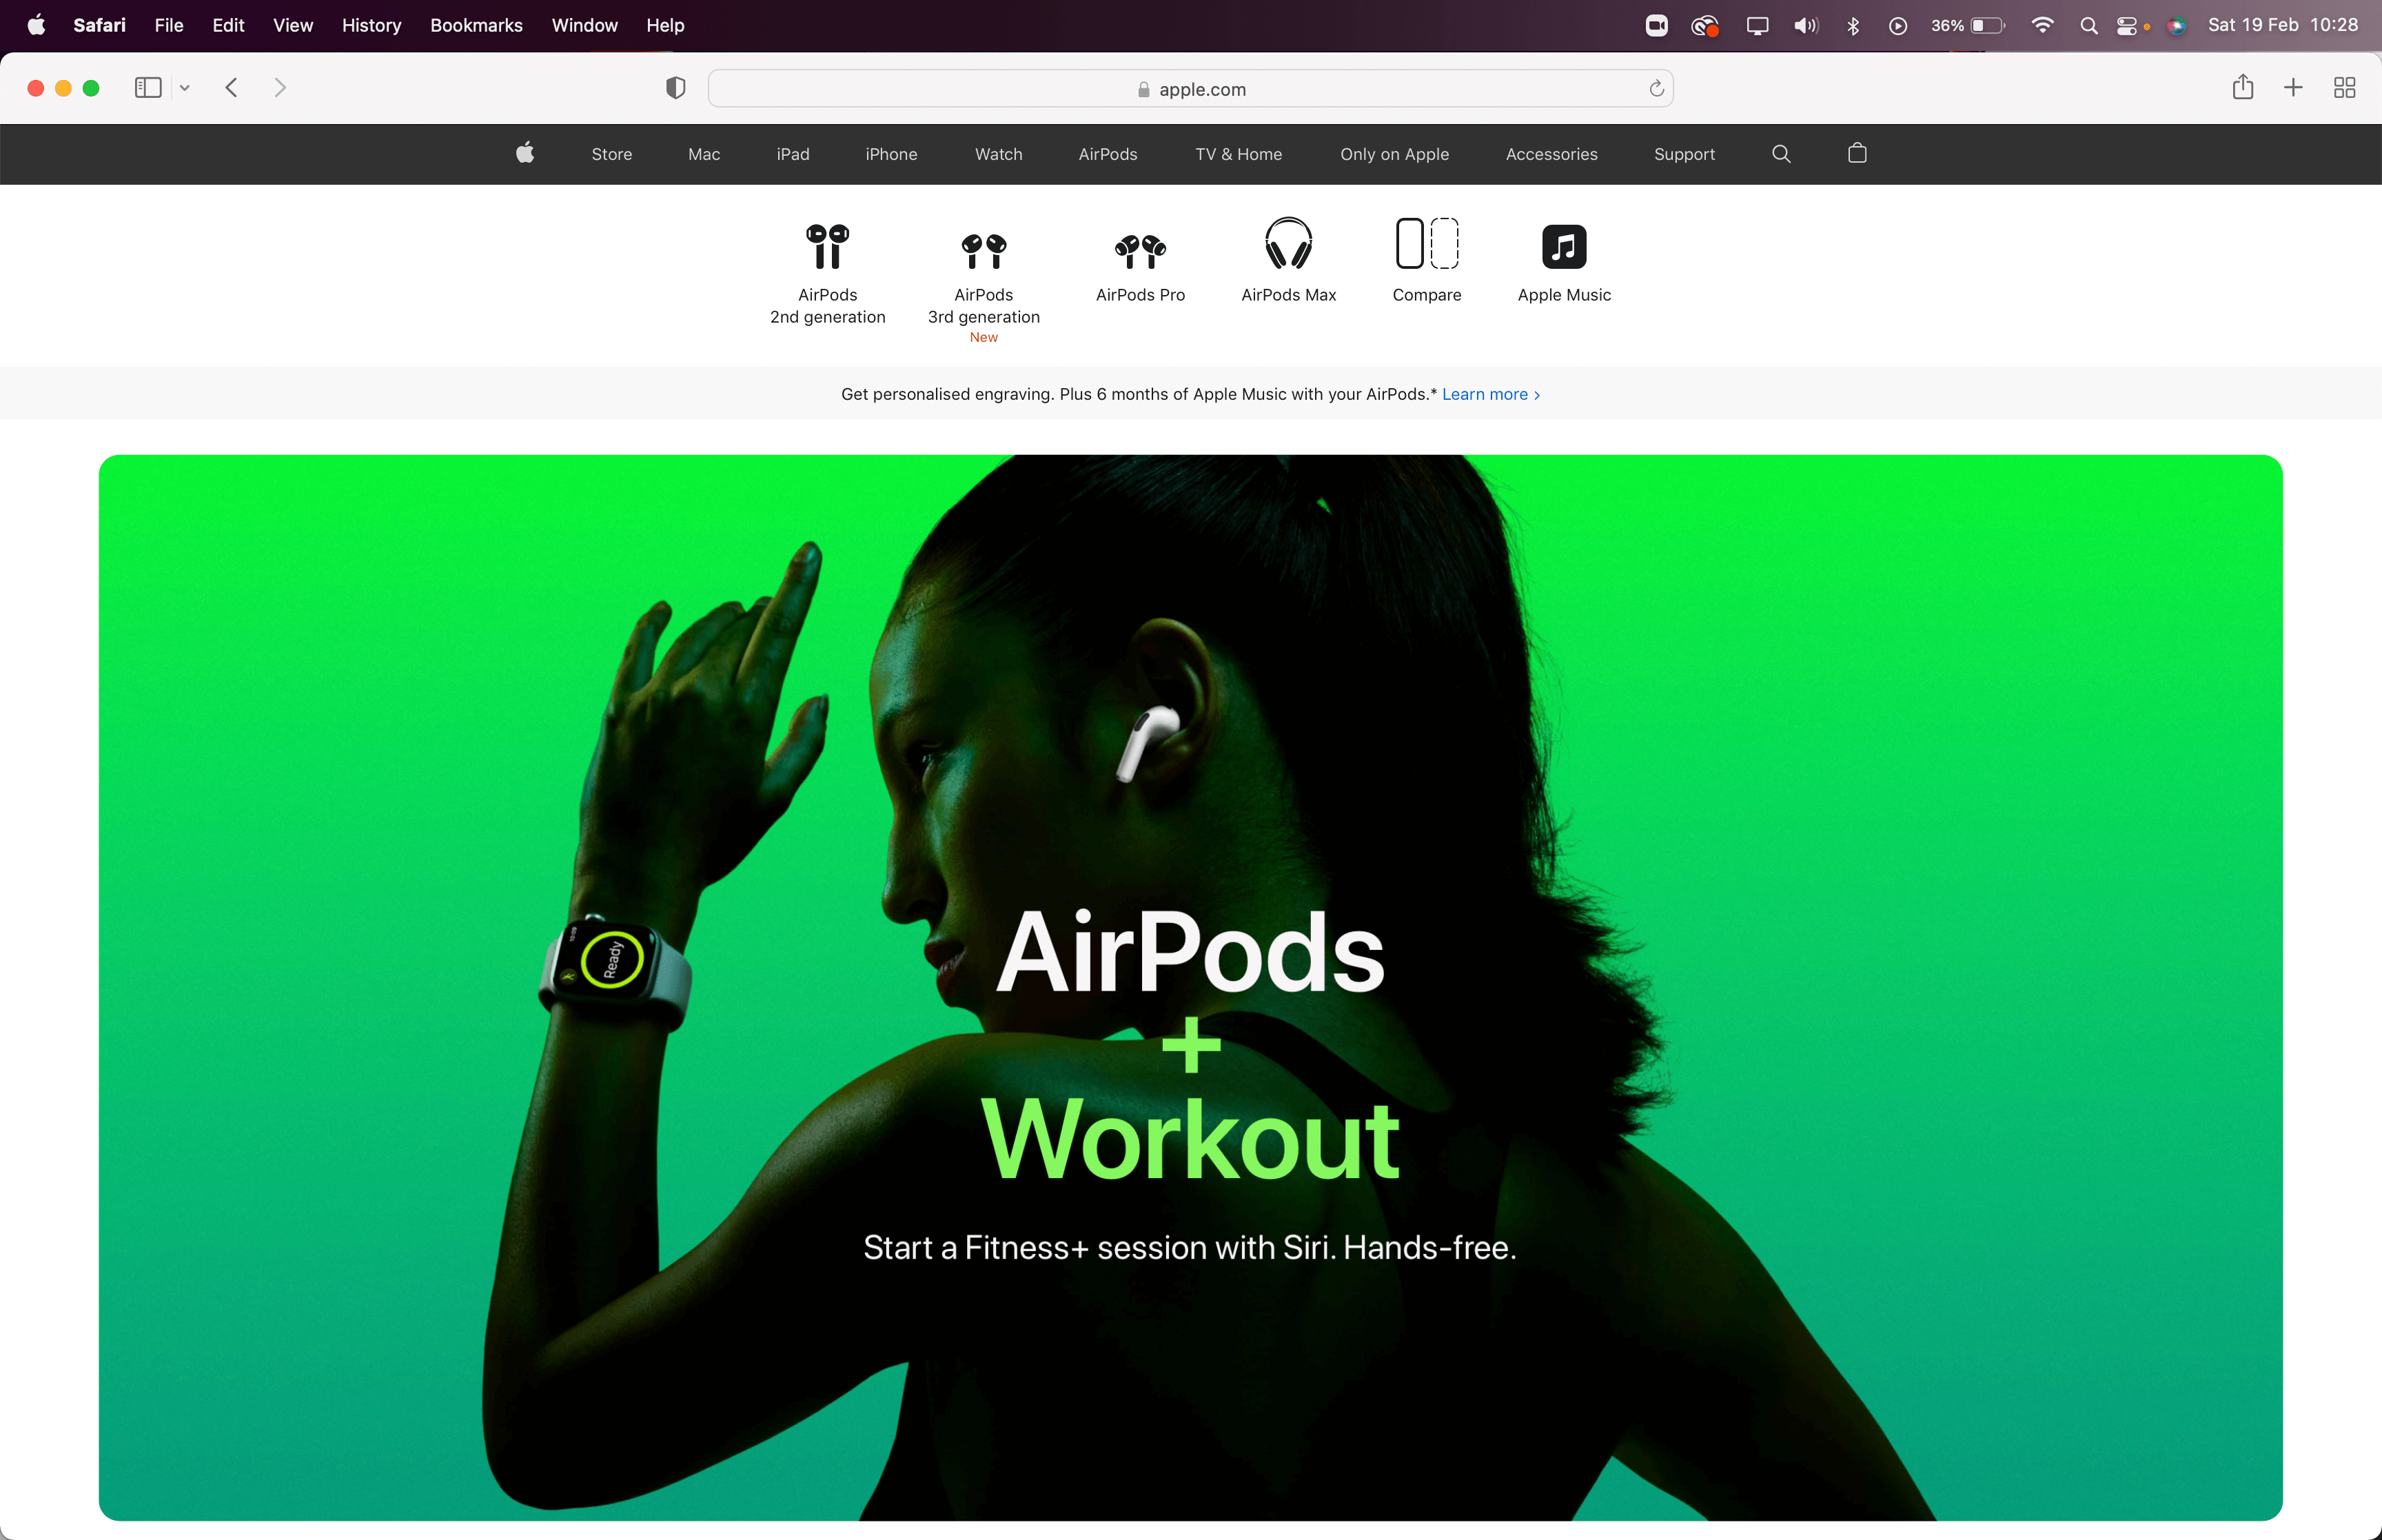Image resolution: width=2382 pixels, height=1540 pixels.
Task: Click the Share icon in Safari toolbar
Action: [2243, 87]
